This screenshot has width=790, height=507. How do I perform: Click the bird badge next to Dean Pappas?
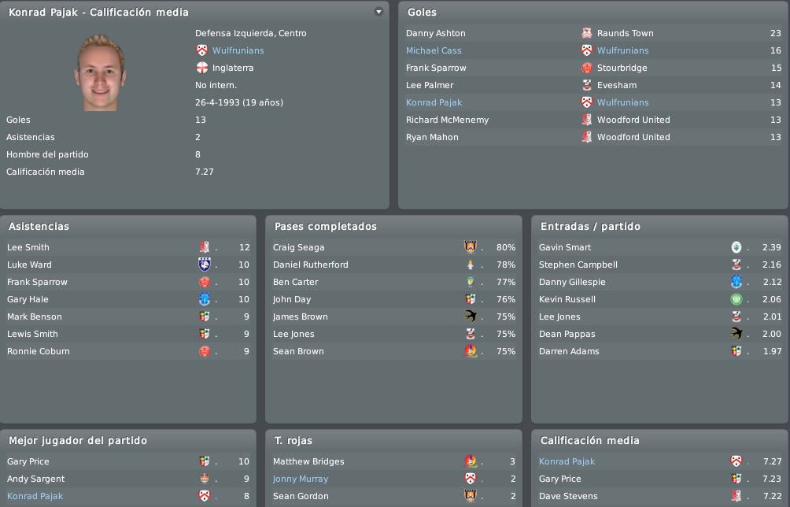click(736, 334)
